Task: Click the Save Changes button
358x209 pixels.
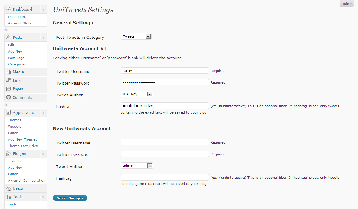Action: click(70, 198)
